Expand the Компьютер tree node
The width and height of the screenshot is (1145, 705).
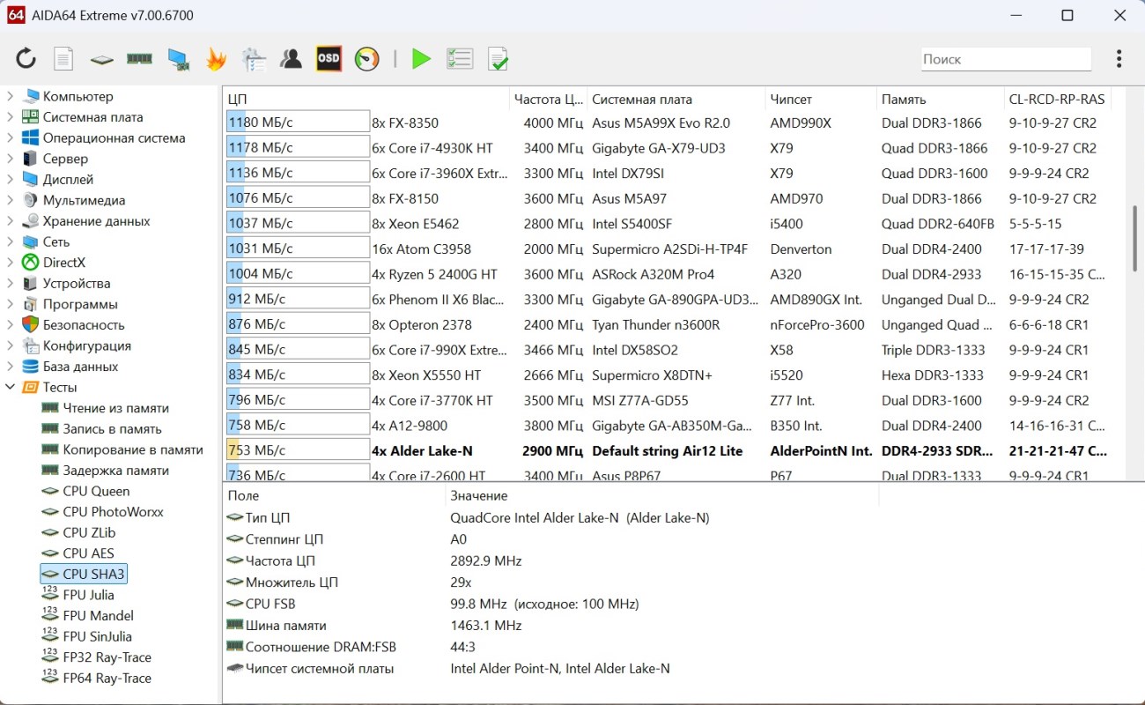11,96
